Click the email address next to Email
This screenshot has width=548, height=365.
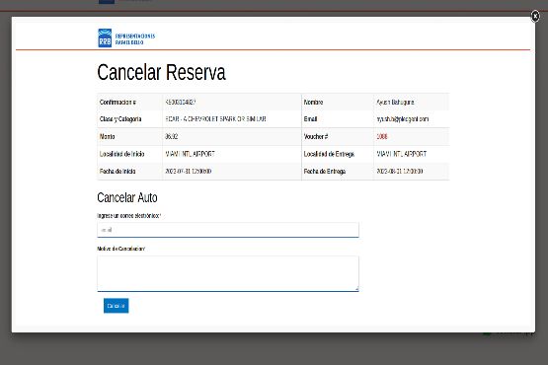pos(403,119)
